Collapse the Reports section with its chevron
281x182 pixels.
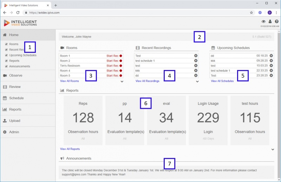click(x=273, y=150)
